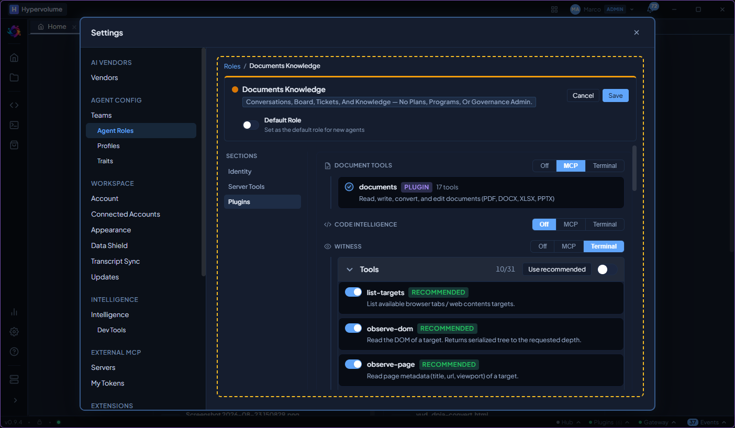Set Code Intelligence mode to MCP
This screenshot has height=428, width=735.
(x=571, y=224)
